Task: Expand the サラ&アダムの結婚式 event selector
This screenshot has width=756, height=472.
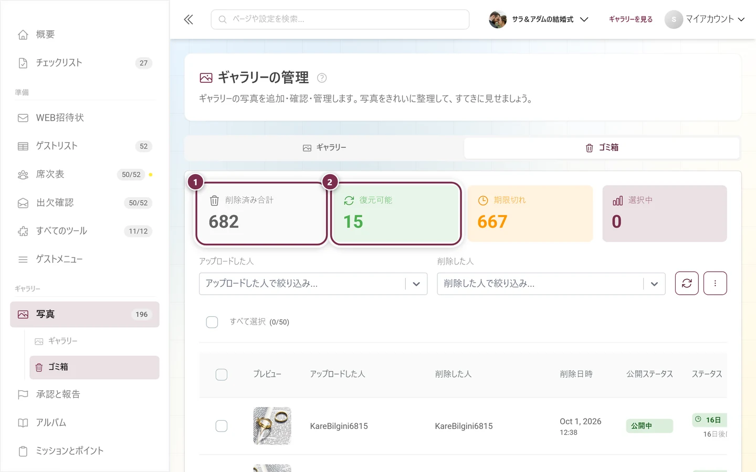Action: (x=539, y=19)
